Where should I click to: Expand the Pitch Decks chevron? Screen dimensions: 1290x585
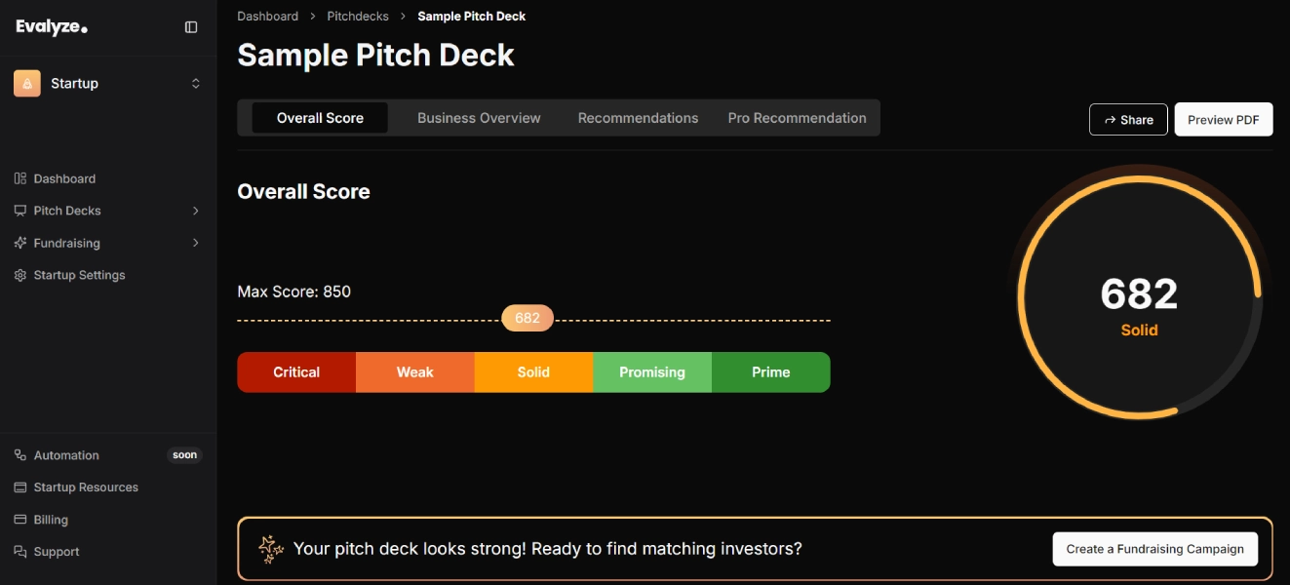coord(195,210)
